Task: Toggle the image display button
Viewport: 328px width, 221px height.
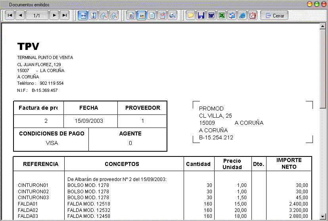Action: click(x=142, y=15)
